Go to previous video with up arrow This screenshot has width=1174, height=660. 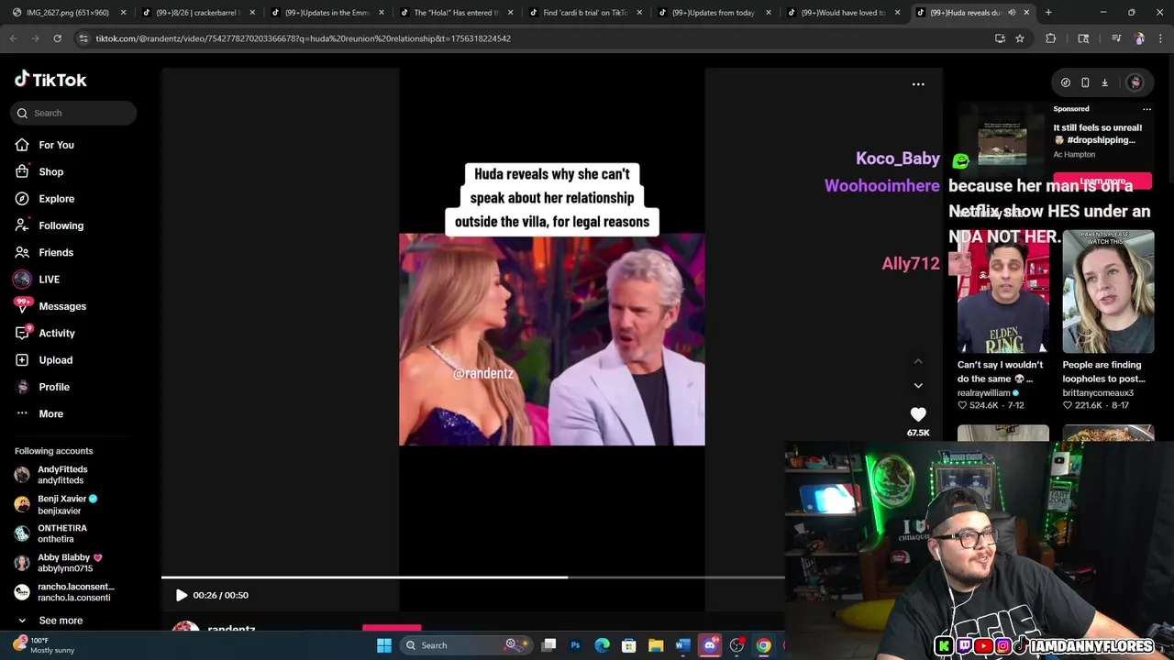click(x=918, y=361)
